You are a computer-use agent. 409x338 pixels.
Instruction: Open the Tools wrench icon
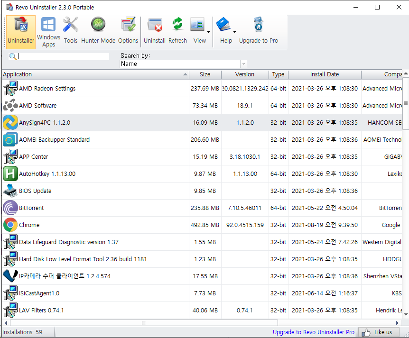pyautogui.click(x=70, y=25)
